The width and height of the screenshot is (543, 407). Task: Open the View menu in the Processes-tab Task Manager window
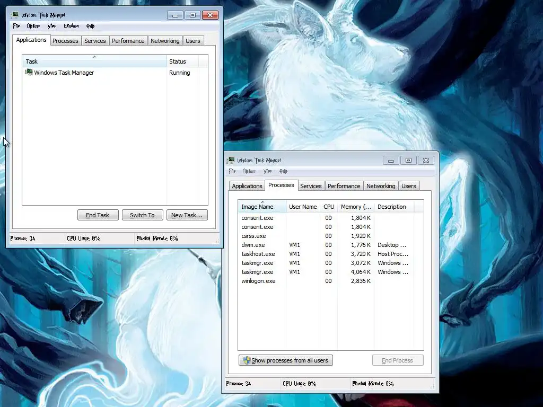pos(268,171)
